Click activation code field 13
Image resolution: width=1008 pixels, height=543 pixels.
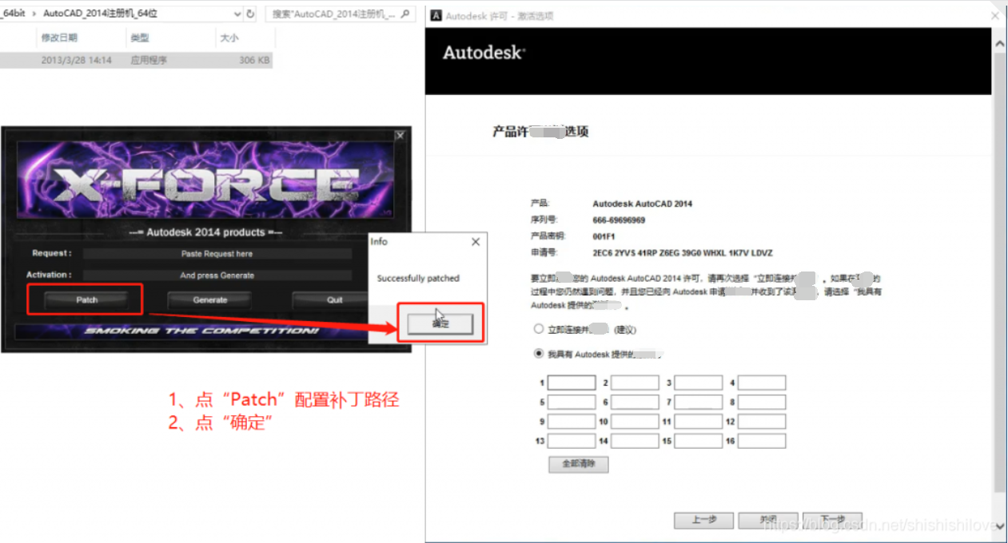(x=572, y=441)
